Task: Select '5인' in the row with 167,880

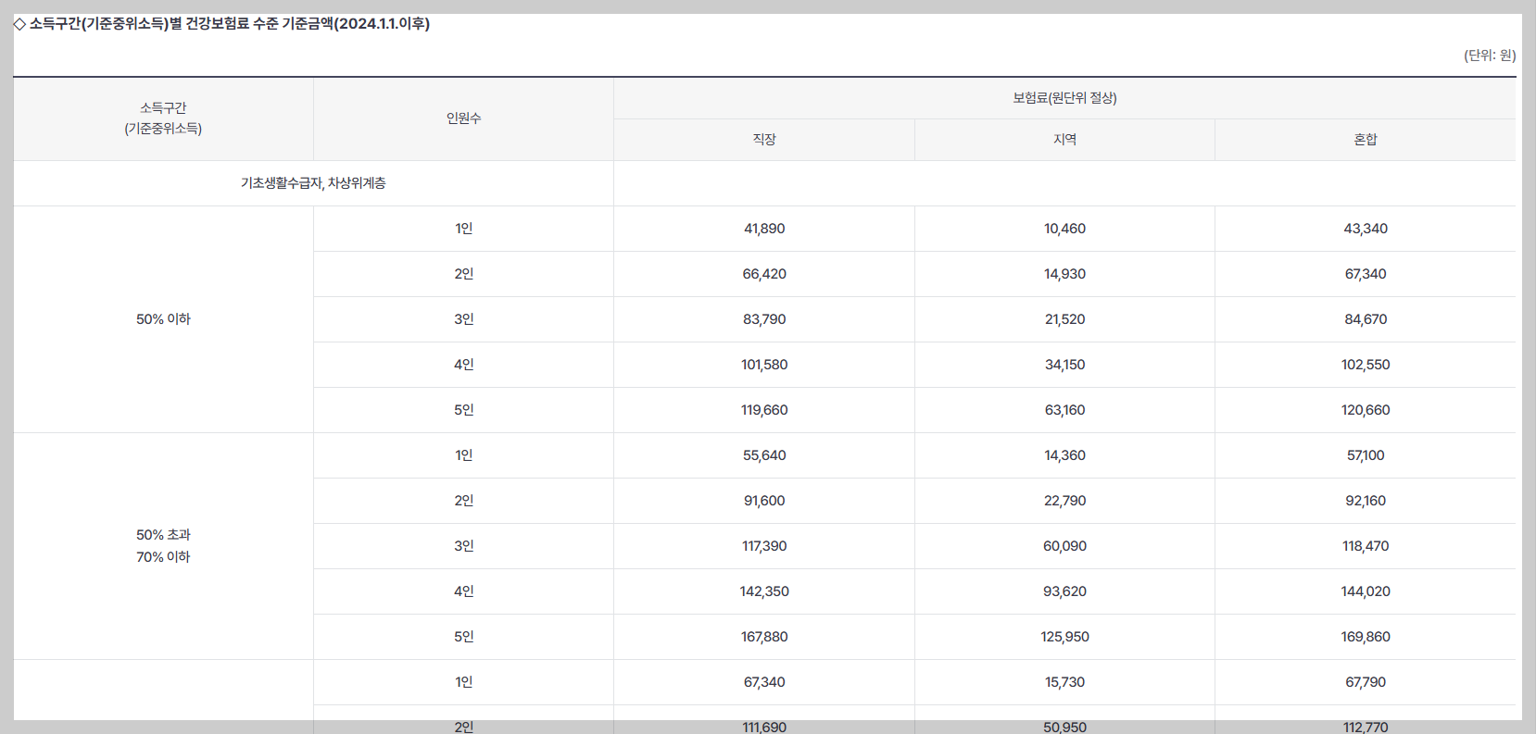Action: (x=463, y=637)
